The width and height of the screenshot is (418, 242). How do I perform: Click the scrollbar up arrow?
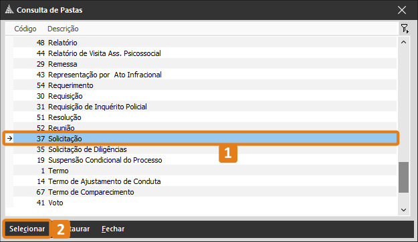(x=403, y=42)
